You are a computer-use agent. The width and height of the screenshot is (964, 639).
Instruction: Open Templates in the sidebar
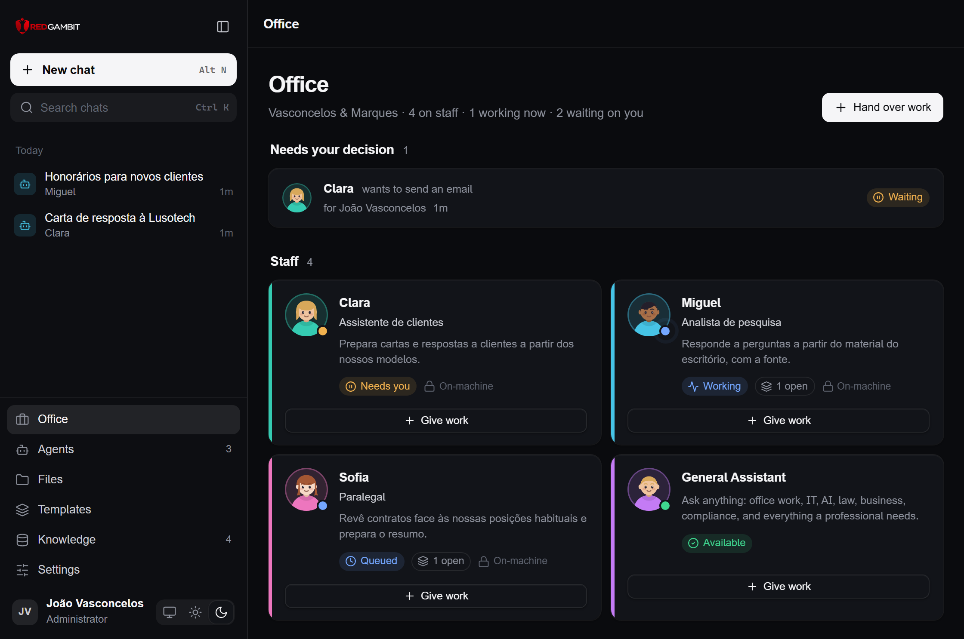pos(124,510)
